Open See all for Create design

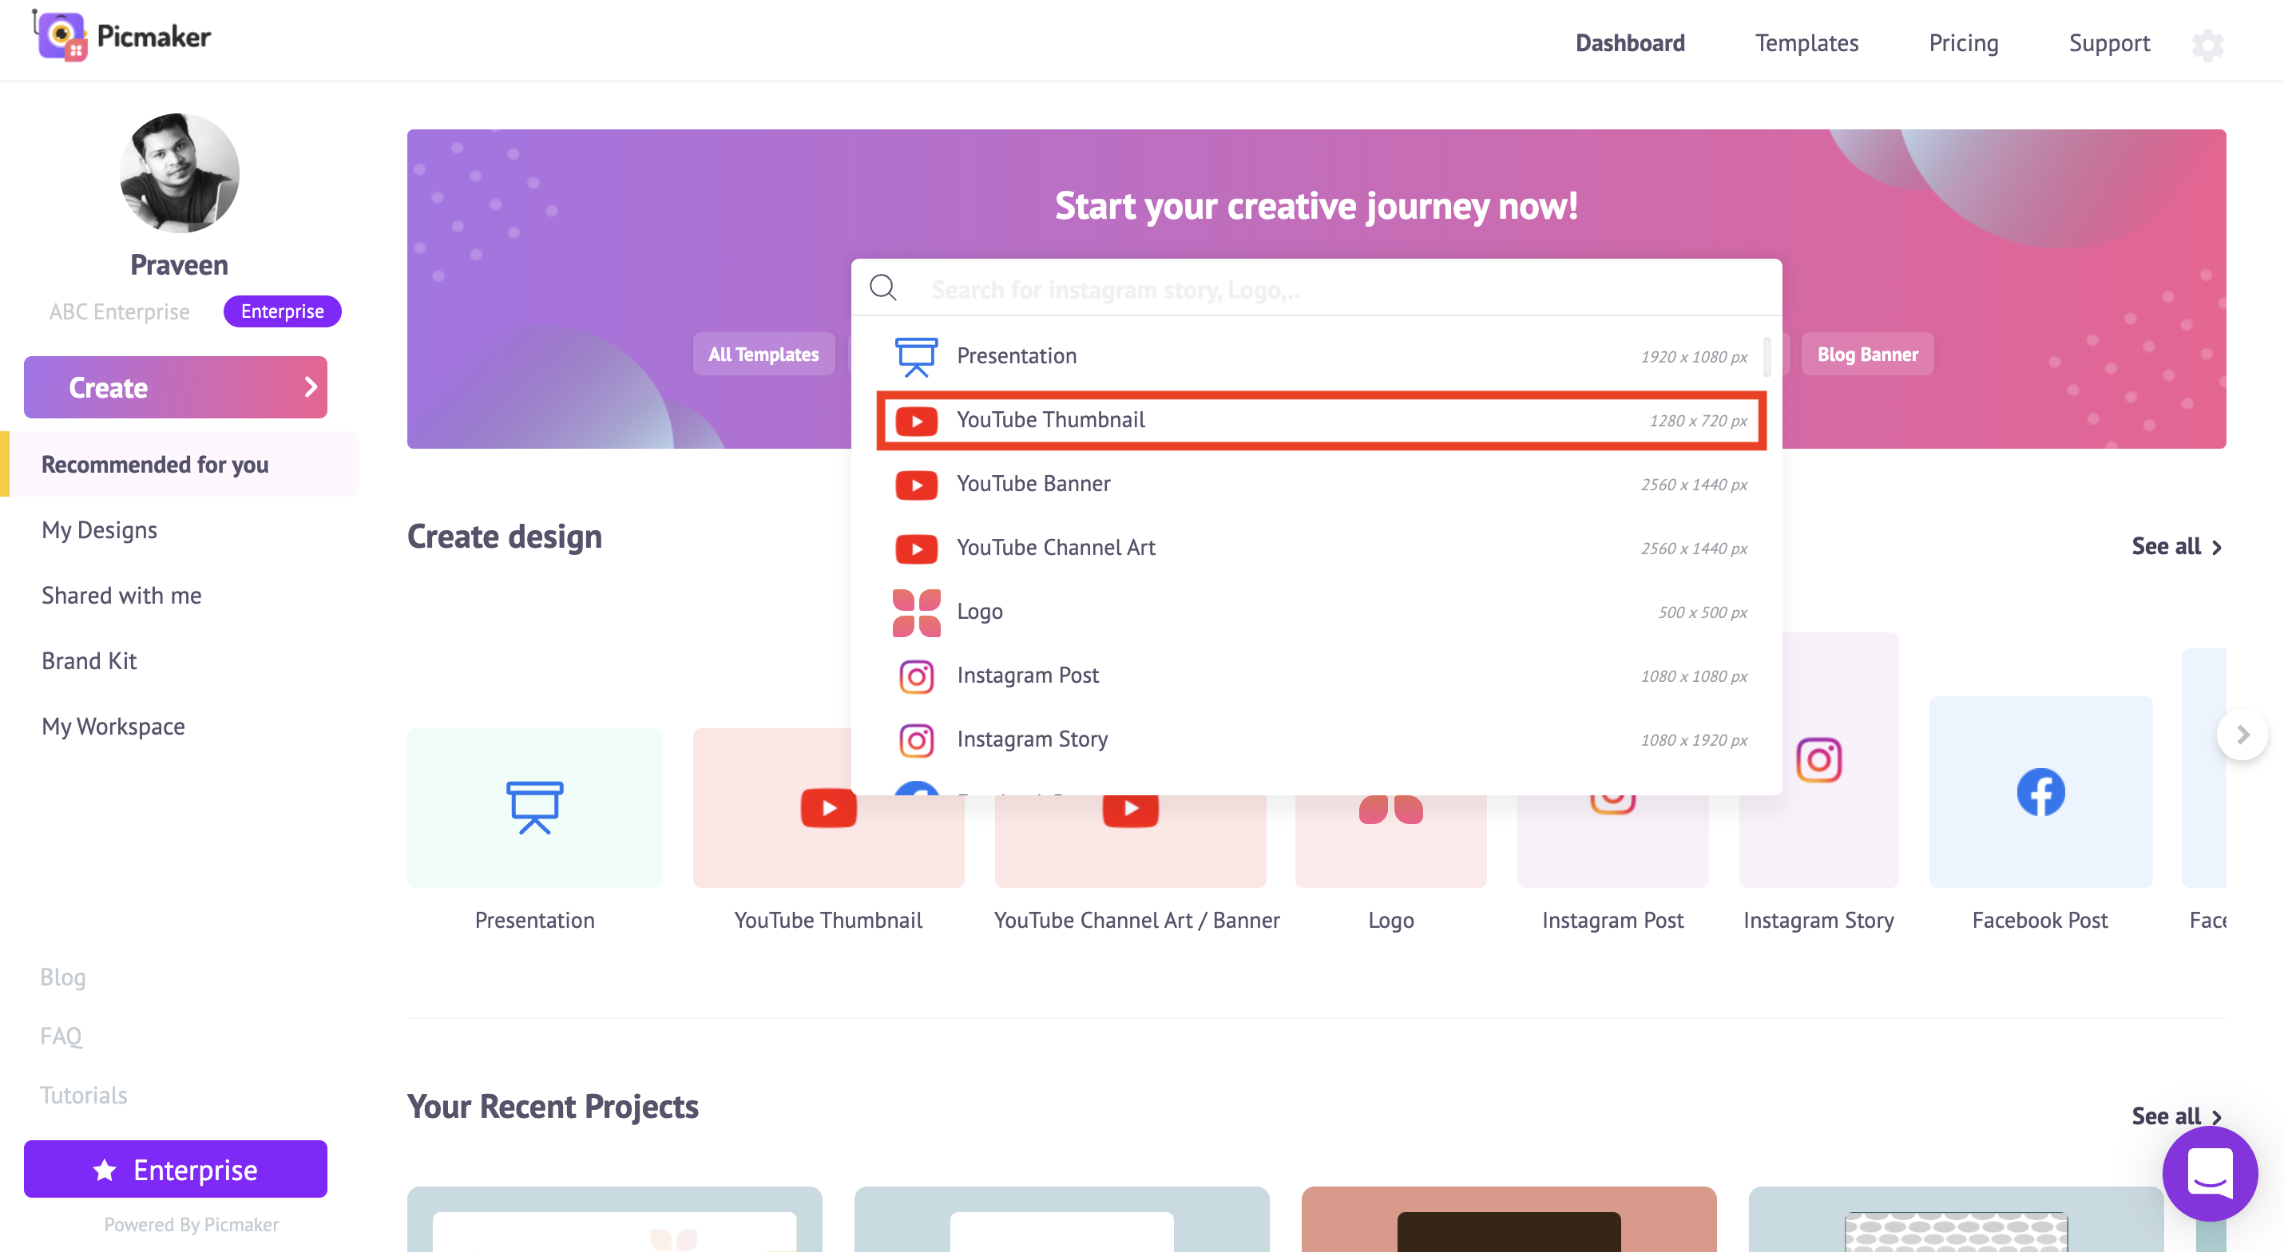[2176, 546]
